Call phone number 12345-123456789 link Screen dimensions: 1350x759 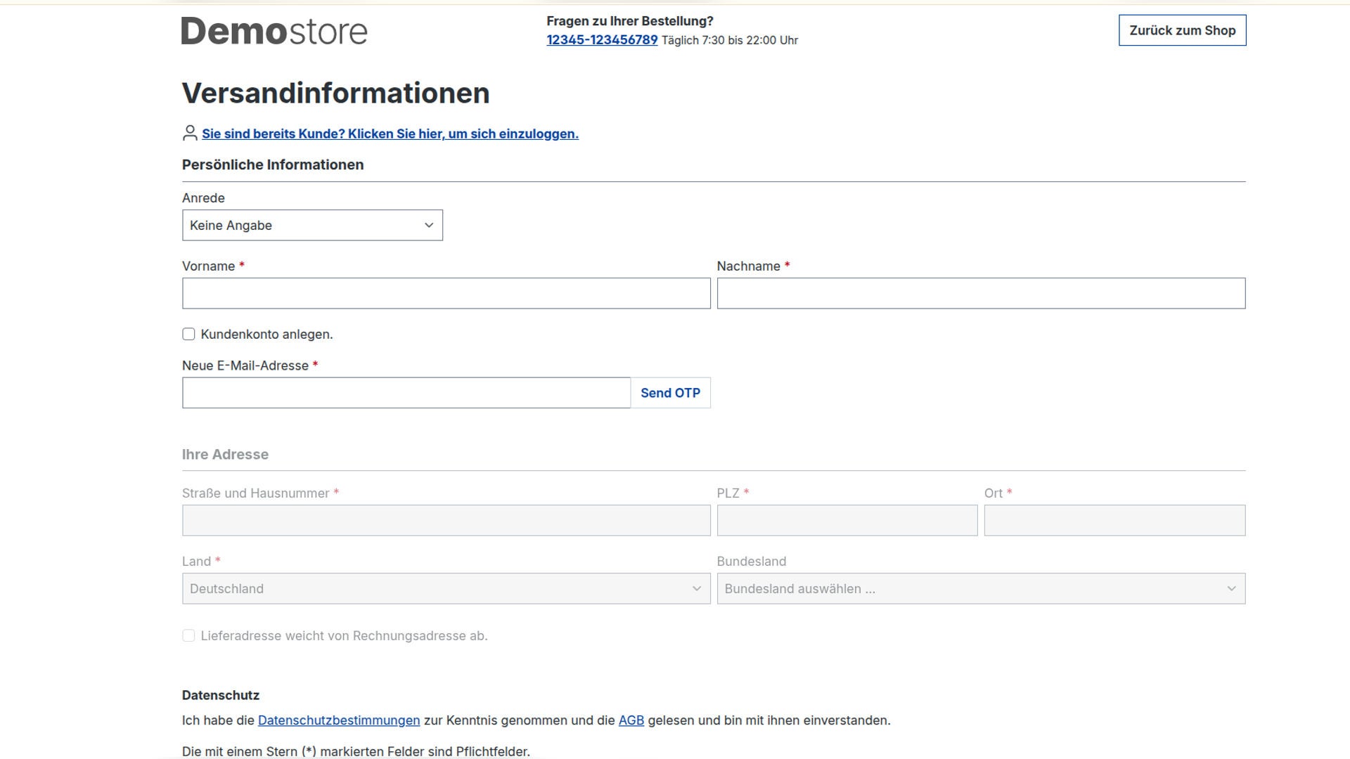coord(602,40)
